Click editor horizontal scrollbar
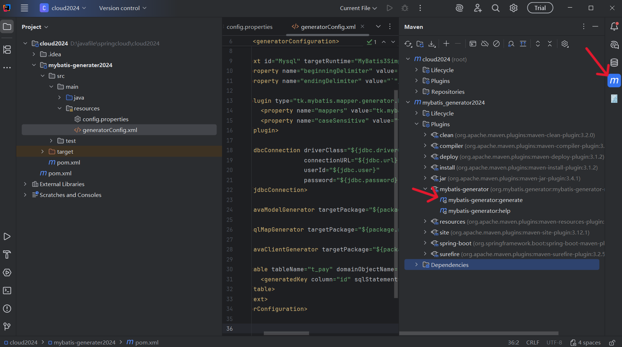Image resolution: width=622 pixels, height=347 pixels. (286, 333)
